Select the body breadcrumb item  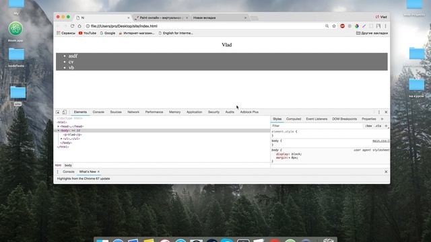pos(68,165)
